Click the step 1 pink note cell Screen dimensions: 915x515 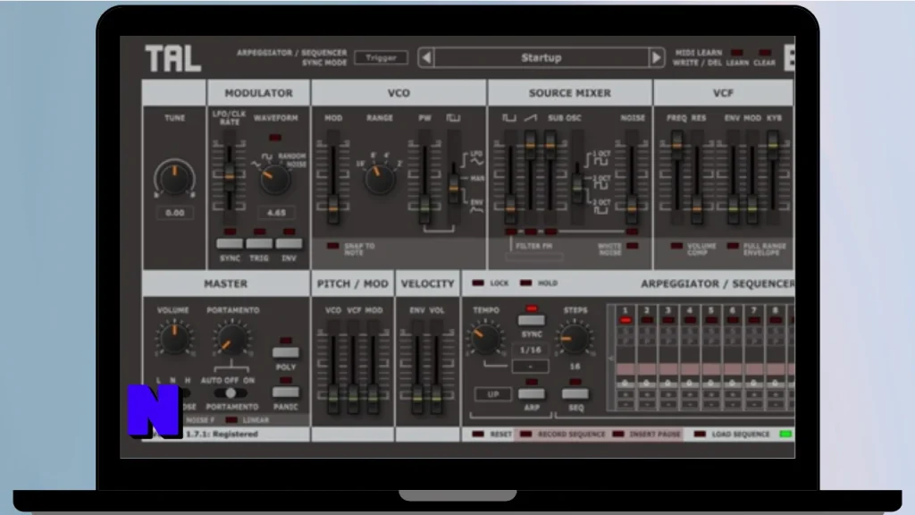(625, 369)
